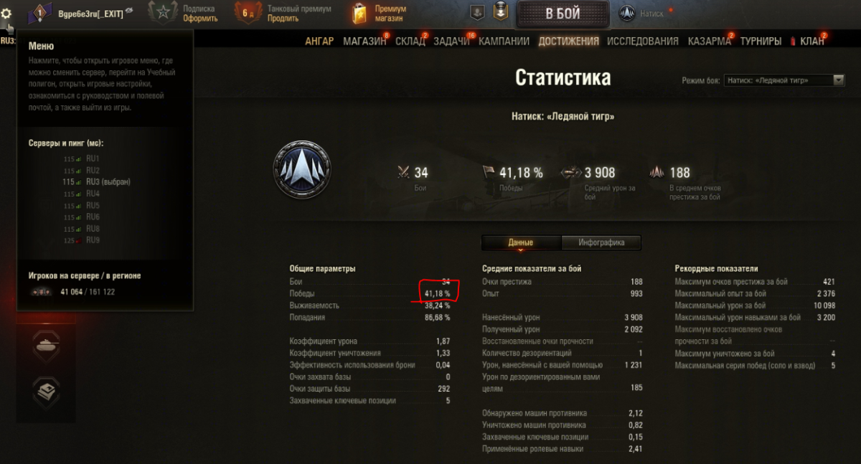
Task: Click the Onslaught mode emblem next to Натиск
Action: (627, 13)
